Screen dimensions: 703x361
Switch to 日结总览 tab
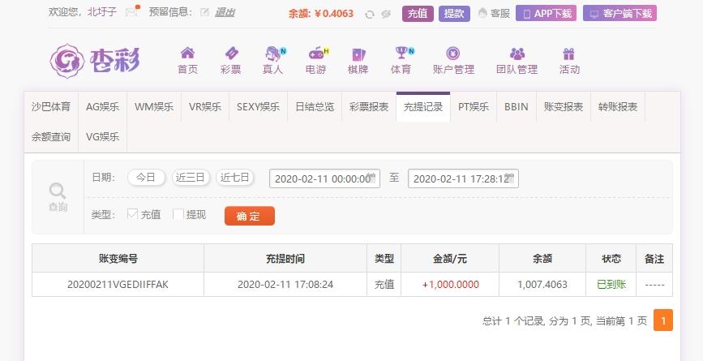[315, 107]
